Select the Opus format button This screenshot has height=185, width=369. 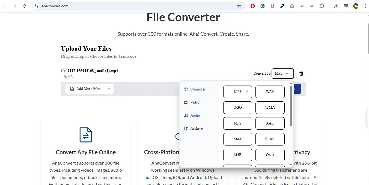pos(270,155)
